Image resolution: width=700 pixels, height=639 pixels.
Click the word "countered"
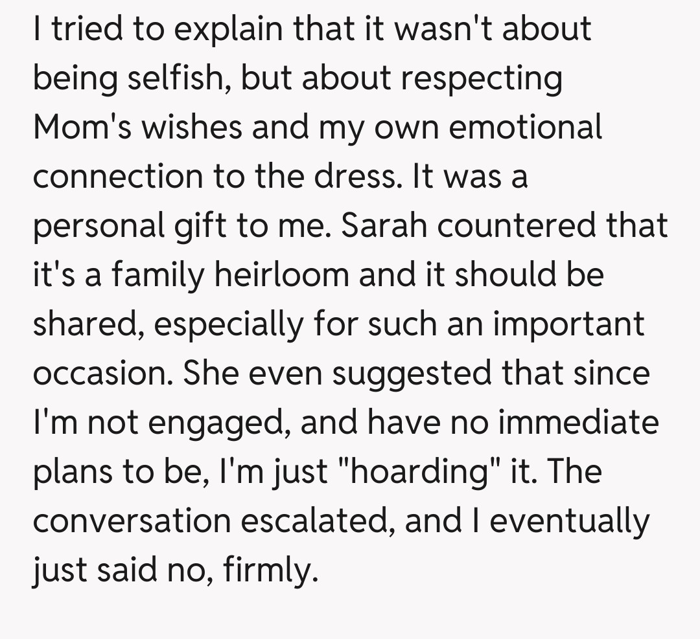[508, 225]
